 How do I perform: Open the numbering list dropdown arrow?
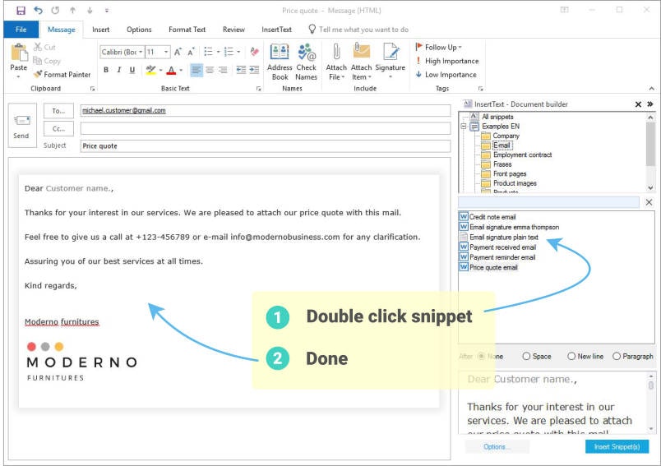pyautogui.click(x=238, y=52)
